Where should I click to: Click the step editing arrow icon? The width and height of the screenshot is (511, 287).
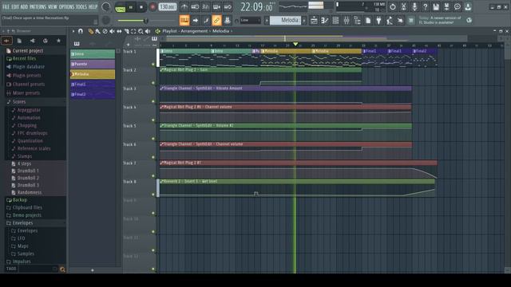click(195, 21)
